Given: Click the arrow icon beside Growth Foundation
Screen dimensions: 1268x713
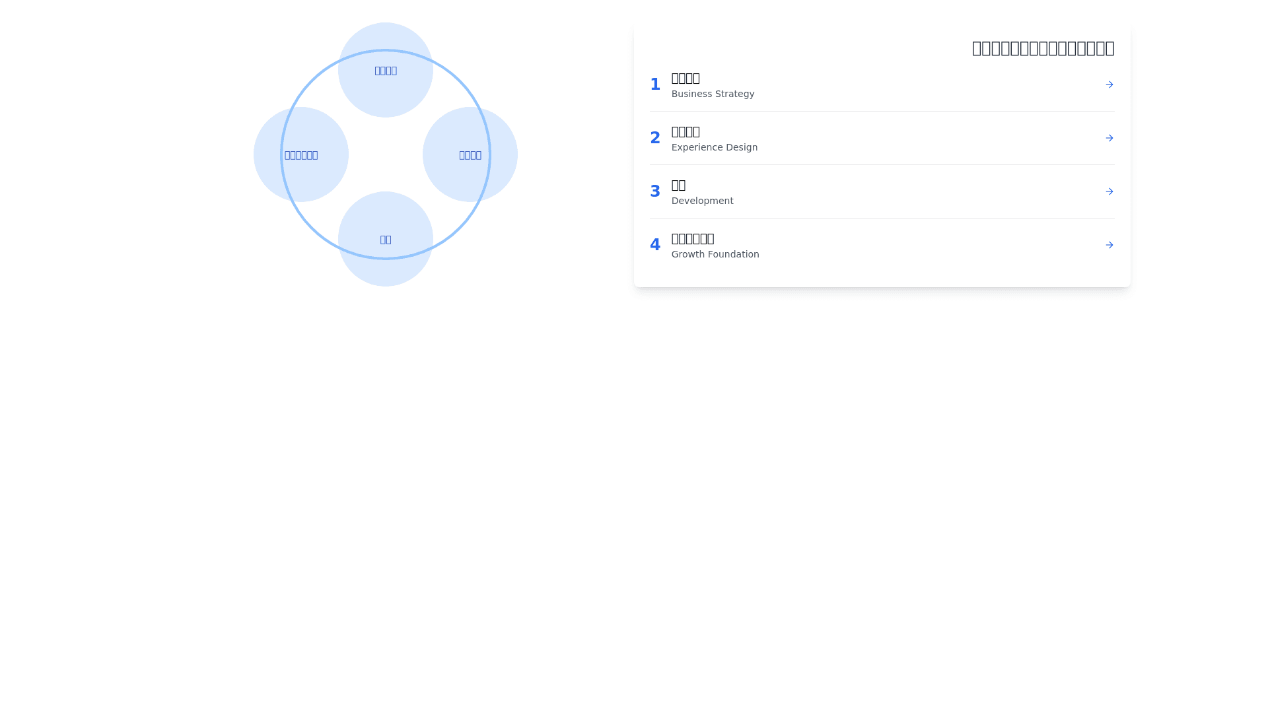Looking at the screenshot, I should (x=1109, y=245).
